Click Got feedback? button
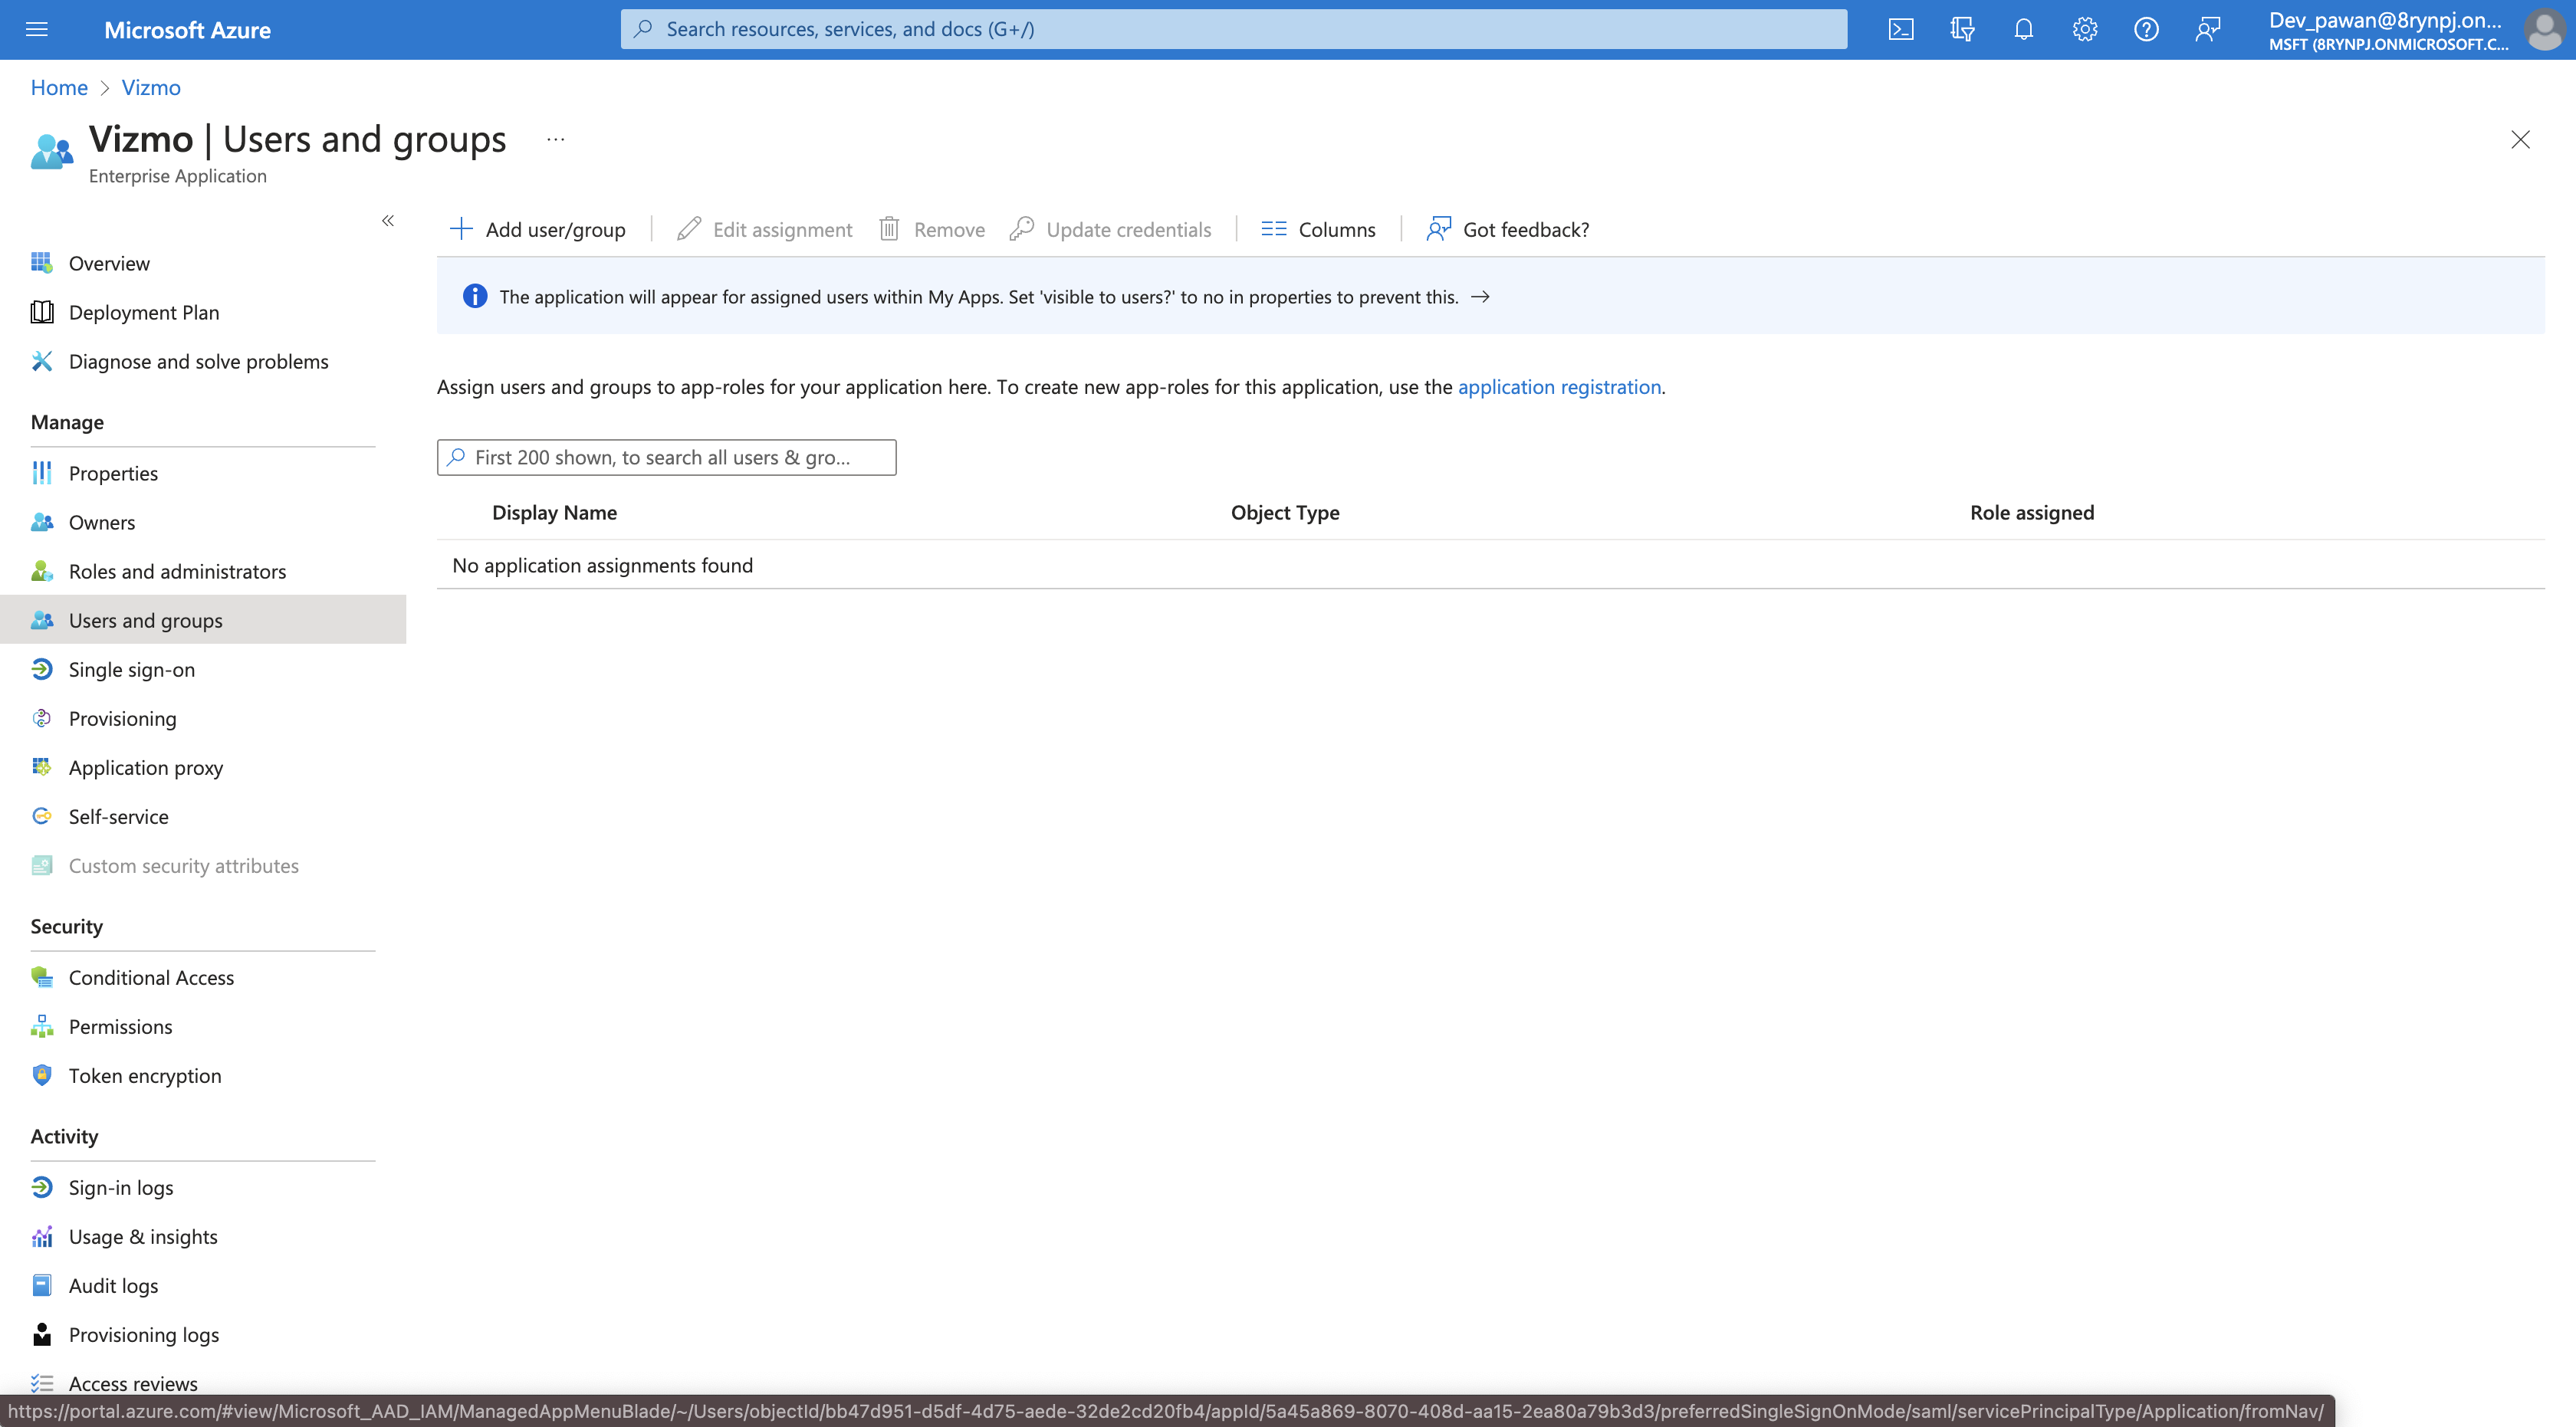 click(1508, 230)
